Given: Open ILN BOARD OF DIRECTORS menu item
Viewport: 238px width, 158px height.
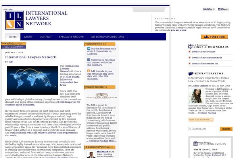Looking at the screenshot, I should point(107,37).
